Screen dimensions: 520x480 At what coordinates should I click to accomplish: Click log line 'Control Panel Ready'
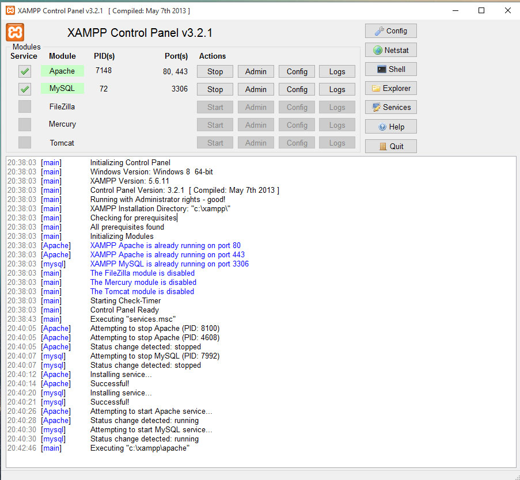pyautogui.click(x=125, y=310)
